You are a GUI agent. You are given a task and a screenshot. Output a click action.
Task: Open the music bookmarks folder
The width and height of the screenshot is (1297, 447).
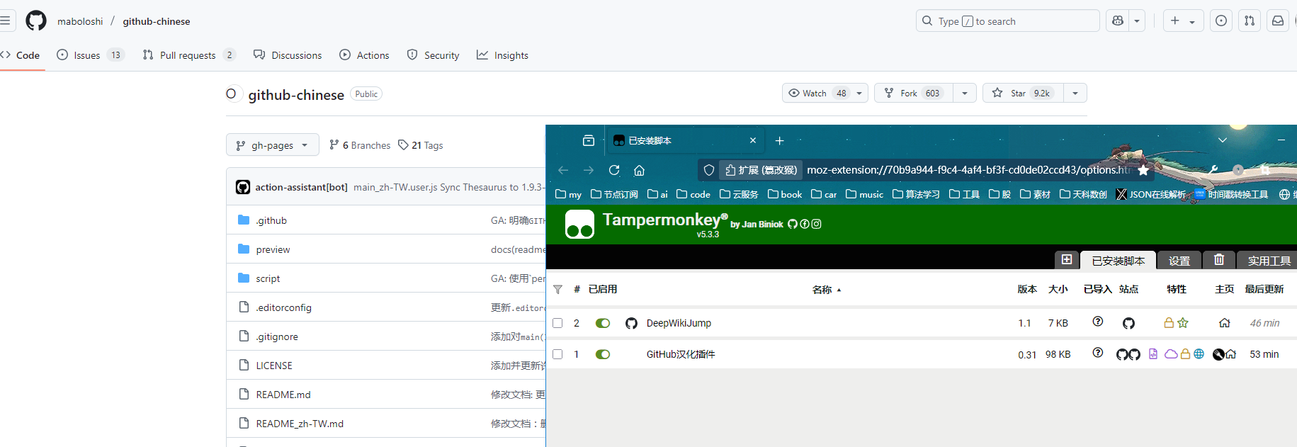click(x=864, y=194)
